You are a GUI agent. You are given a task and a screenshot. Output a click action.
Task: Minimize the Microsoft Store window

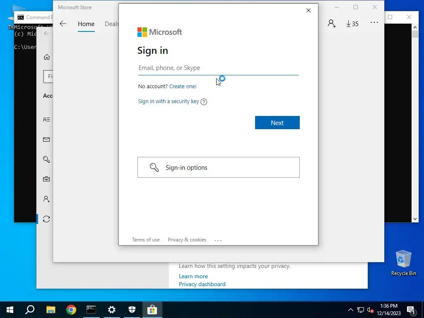pyautogui.click(x=337, y=7)
